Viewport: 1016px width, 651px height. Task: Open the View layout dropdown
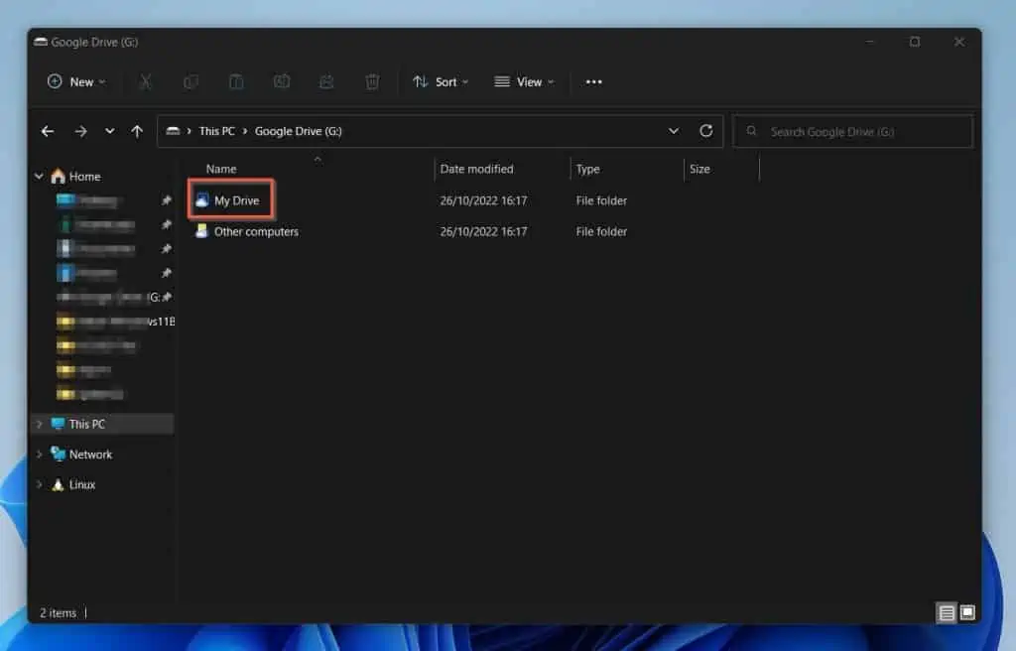[x=524, y=81]
